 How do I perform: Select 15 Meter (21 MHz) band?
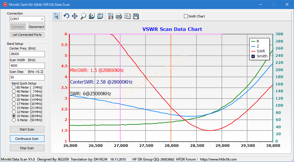coord(14,108)
